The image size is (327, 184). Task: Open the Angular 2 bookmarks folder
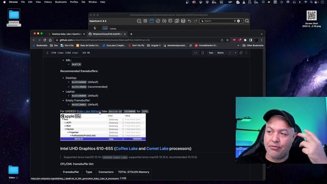point(154,45)
